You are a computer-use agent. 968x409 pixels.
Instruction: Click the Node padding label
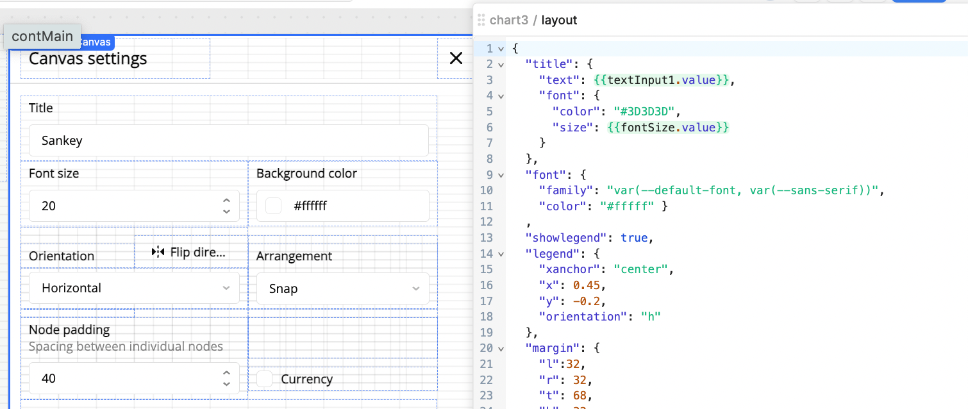[69, 330]
